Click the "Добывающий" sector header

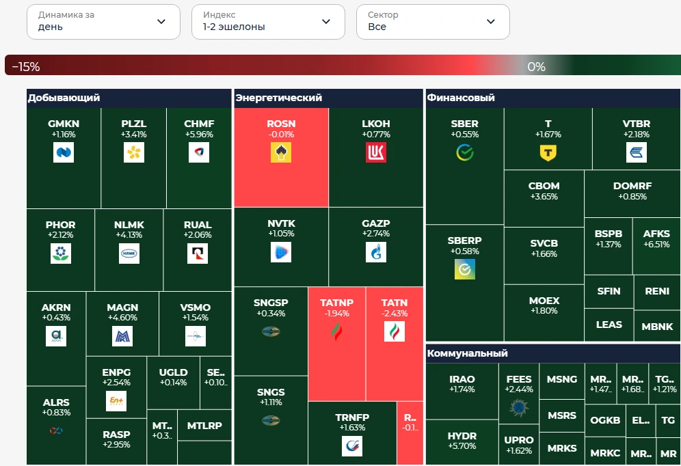129,98
